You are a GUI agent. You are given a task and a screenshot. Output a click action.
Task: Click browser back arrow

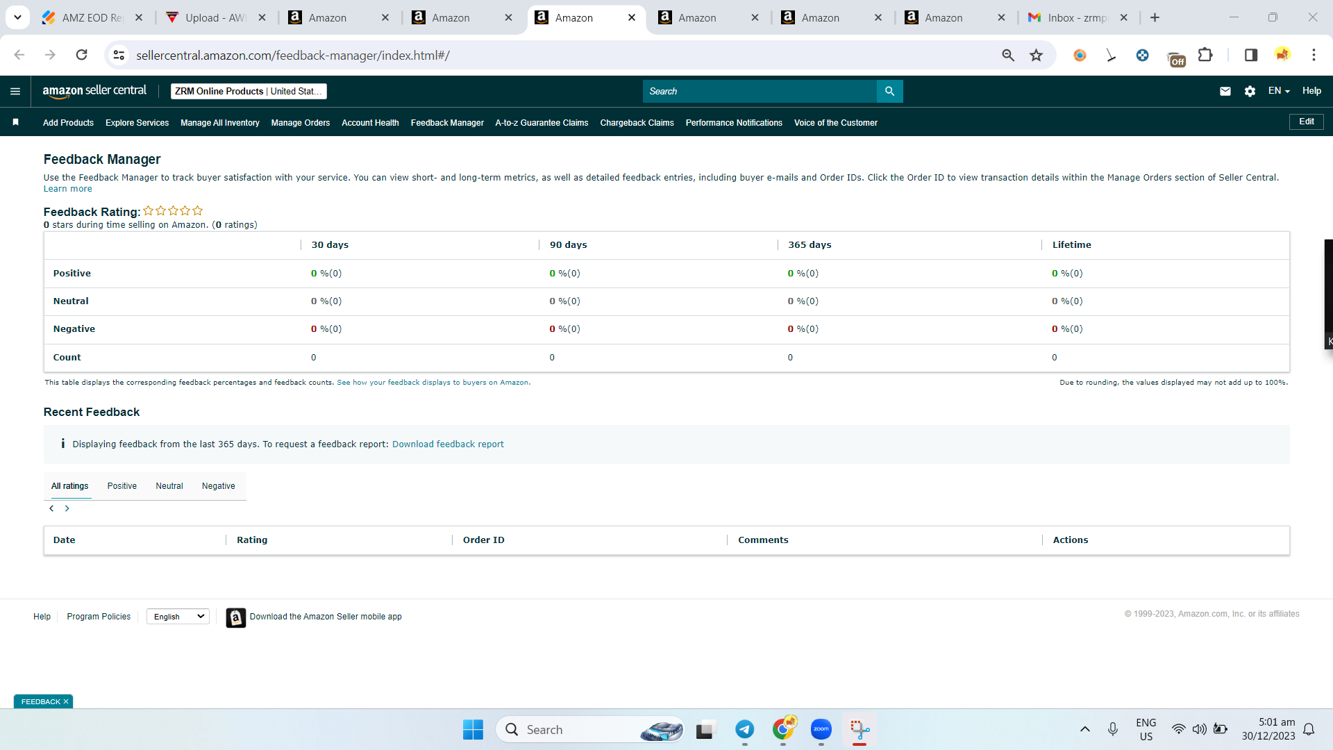(19, 55)
